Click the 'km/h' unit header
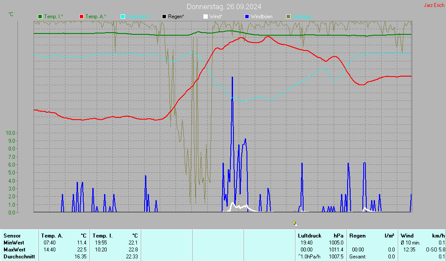The width and height of the screenshot is (446, 261). [439, 236]
